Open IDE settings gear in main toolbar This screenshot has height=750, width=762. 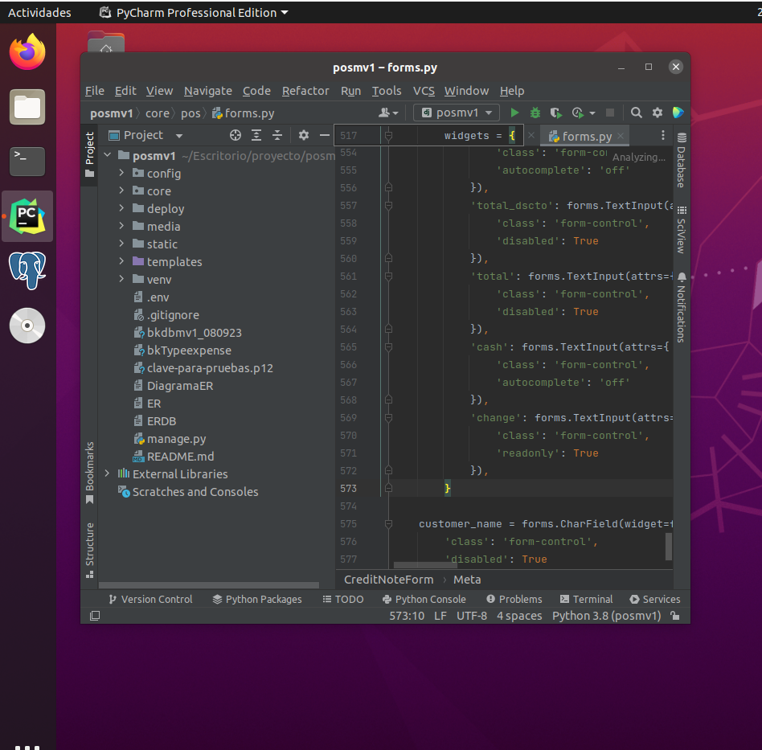(x=658, y=113)
